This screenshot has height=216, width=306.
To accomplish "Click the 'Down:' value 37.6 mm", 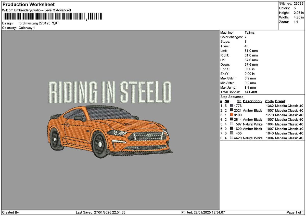I will point(251,64).
